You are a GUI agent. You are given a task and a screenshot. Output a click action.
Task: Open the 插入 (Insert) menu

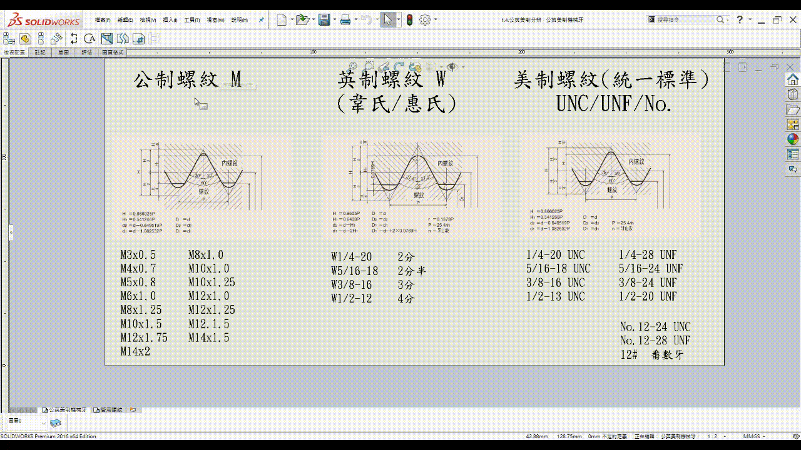[x=170, y=20]
